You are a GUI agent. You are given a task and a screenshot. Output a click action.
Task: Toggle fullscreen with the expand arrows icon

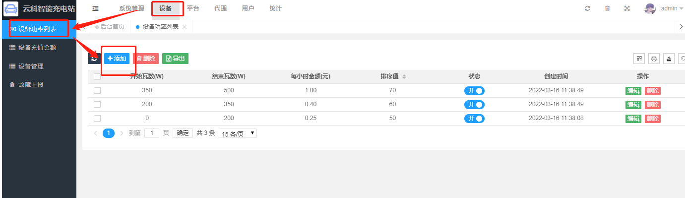click(627, 8)
